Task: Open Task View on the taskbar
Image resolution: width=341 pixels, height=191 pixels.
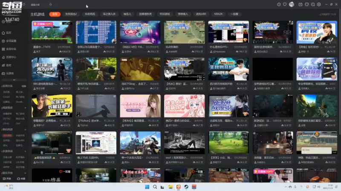Action: [x=162, y=187]
